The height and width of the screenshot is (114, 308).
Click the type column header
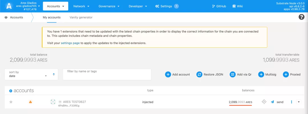150,90
